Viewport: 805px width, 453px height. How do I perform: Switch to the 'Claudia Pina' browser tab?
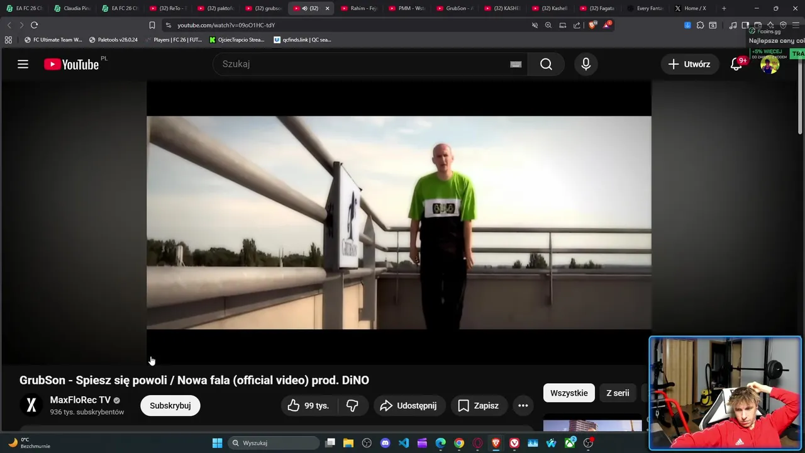tap(72, 8)
